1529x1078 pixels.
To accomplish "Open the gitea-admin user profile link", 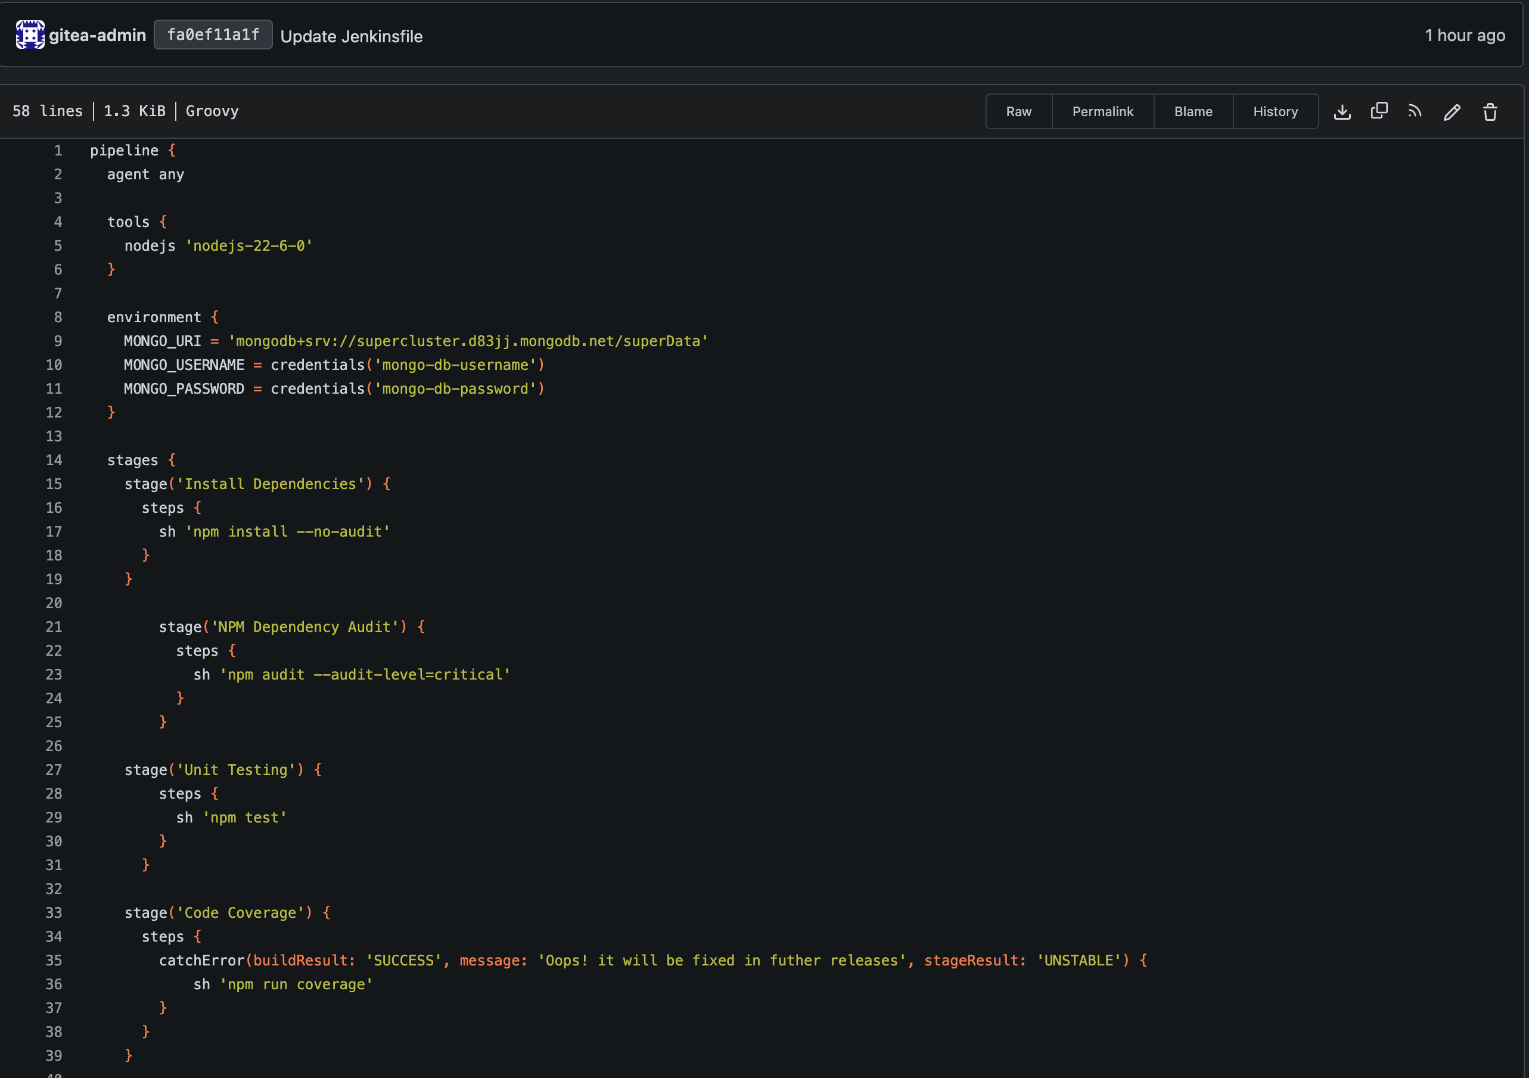I will (x=97, y=35).
